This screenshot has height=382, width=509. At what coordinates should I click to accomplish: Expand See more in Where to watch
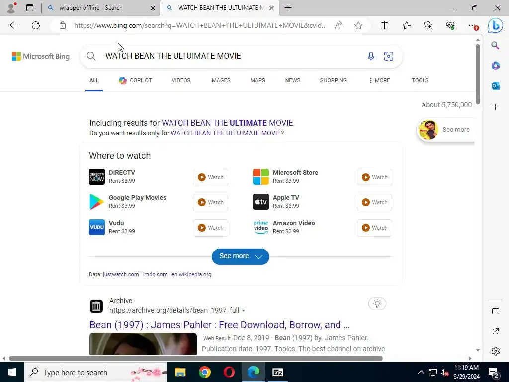[240, 256]
